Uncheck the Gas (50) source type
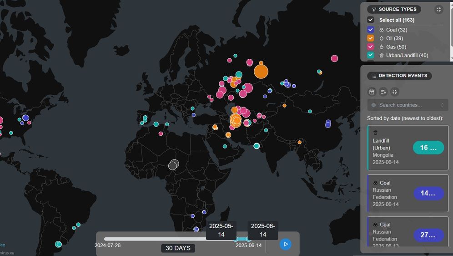The height and width of the screenshot is (256, 453). point(371,46)
